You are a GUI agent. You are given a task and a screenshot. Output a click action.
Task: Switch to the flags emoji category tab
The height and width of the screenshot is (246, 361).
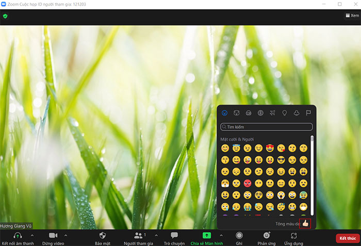(x=308, y=113)
